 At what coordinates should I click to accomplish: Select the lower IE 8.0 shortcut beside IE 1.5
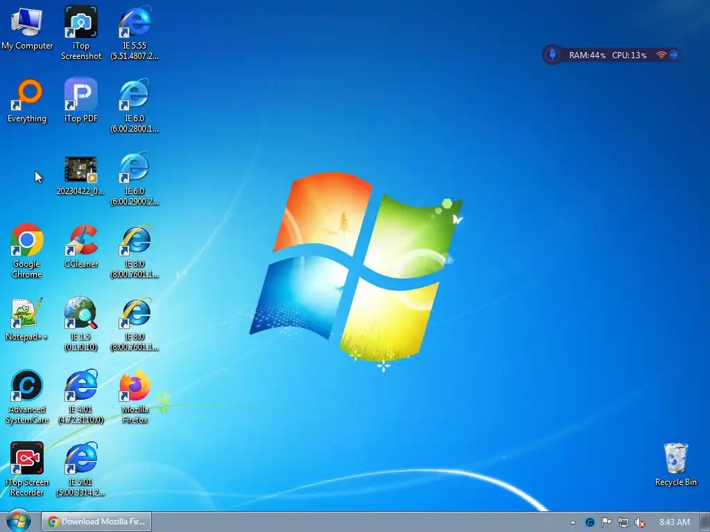pyautogui.click(x=135, y=324)
